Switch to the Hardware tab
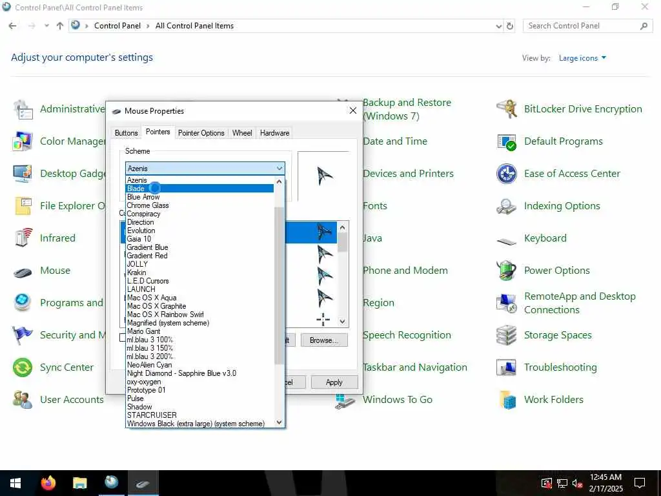The width and height of the screenshot is (661, 496). coord(274,133)
